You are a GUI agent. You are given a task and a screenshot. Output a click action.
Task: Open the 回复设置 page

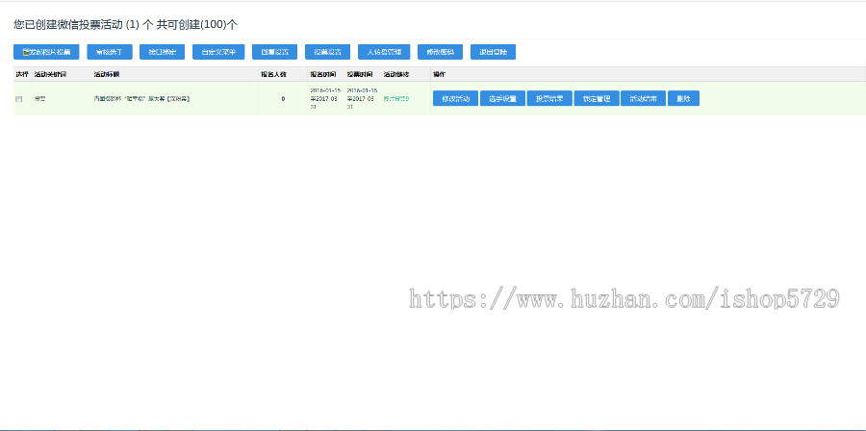coord(274,52)
